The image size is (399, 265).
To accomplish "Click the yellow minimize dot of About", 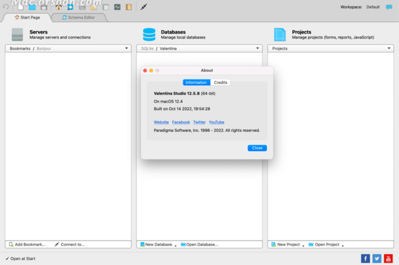I will pyautogui.click(x=151, y=70).
